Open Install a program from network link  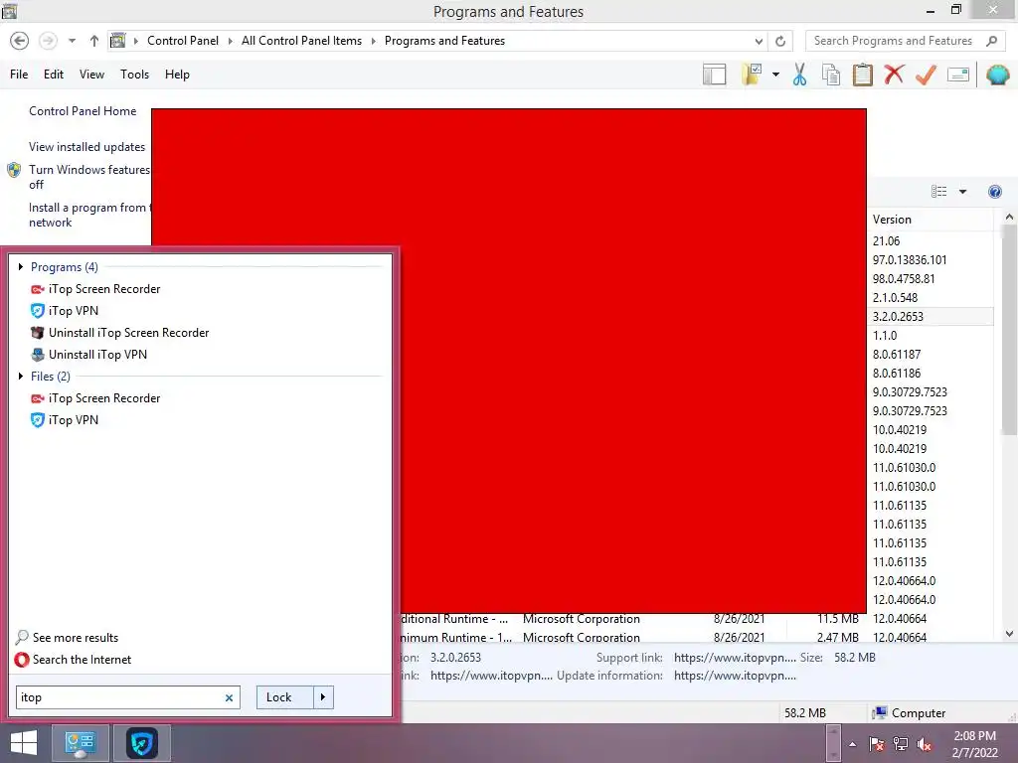click(x=88, y=215)
